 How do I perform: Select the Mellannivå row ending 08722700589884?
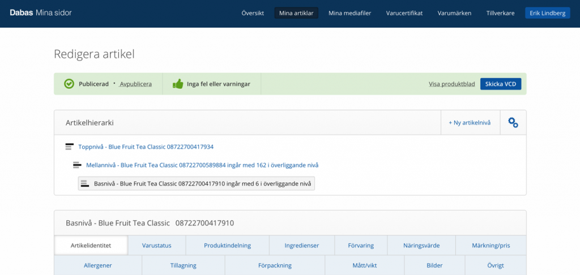pyautogui.click(x=202, y=165)
